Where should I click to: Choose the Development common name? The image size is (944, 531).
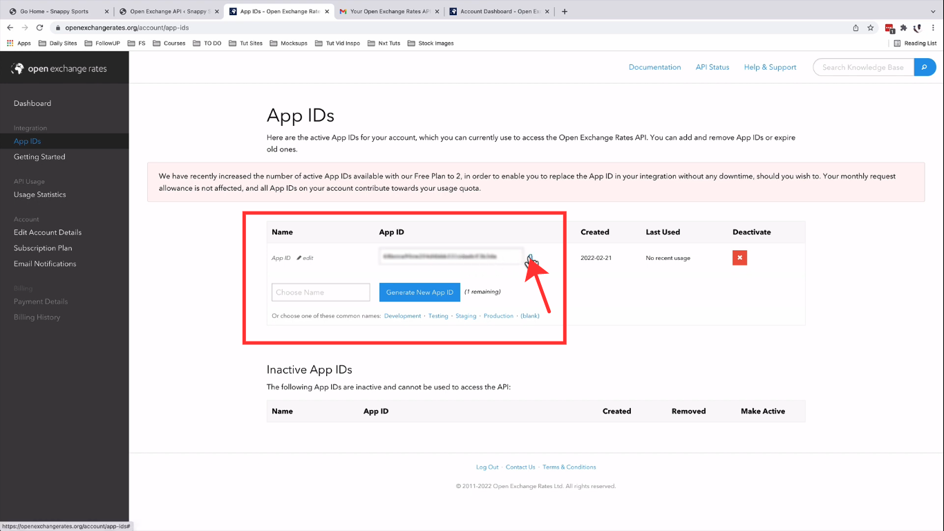click(x=402, y=316)
